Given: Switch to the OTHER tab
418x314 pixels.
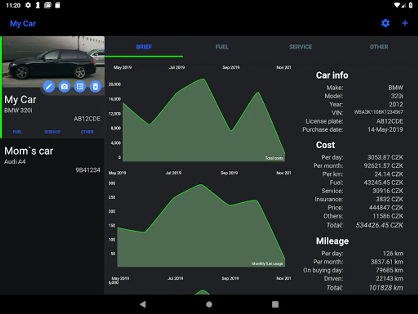Looking at the screenshot, I should click(x=379, y=47).
